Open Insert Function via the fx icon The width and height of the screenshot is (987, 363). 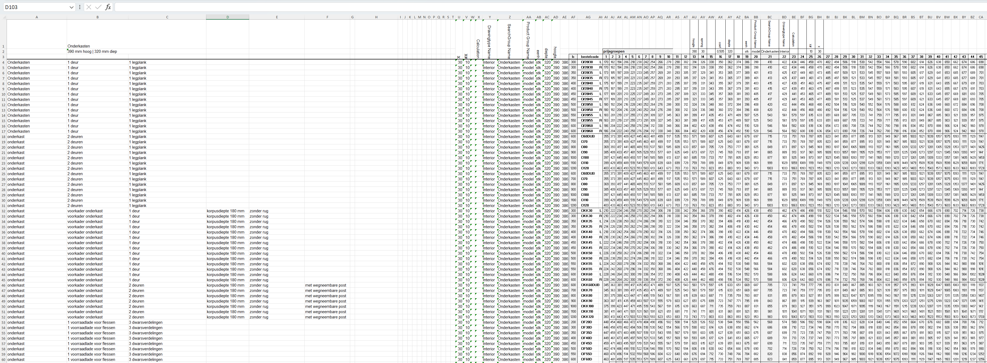(x=108, y=7)
